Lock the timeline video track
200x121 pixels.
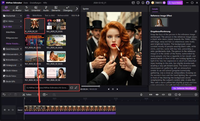pos(5,110)
